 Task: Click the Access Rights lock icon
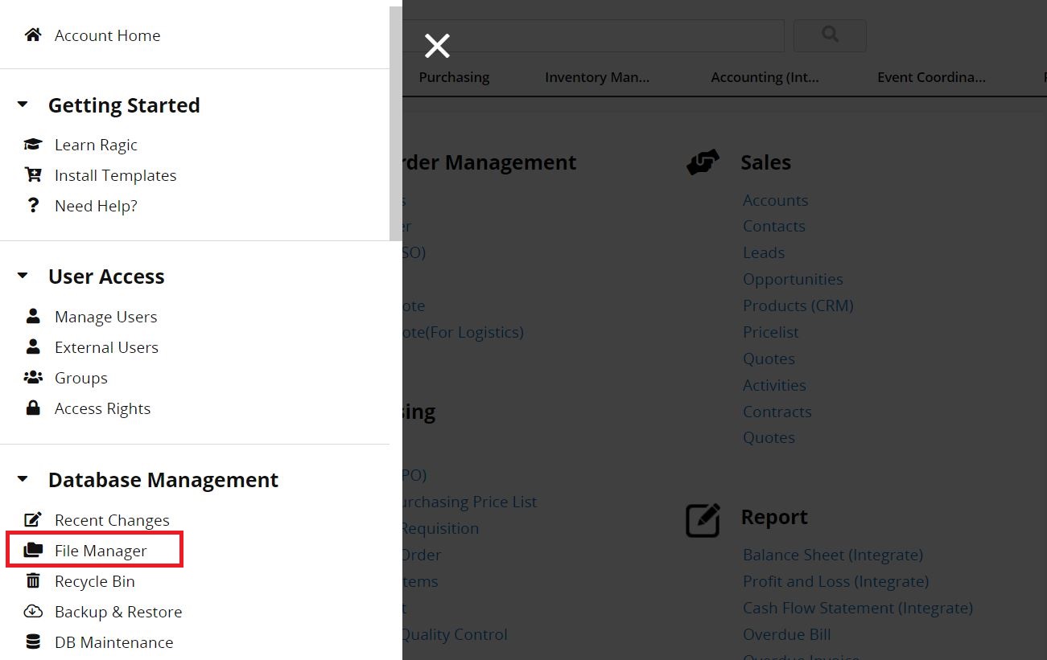point(33,408)
